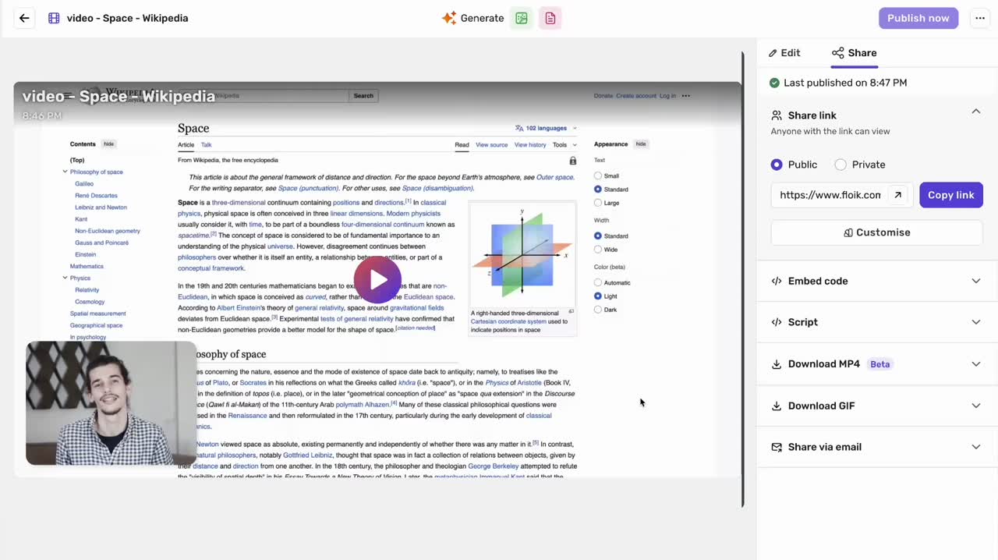
Task: Expand the Download MP4 section
Action: pos(976,364)
